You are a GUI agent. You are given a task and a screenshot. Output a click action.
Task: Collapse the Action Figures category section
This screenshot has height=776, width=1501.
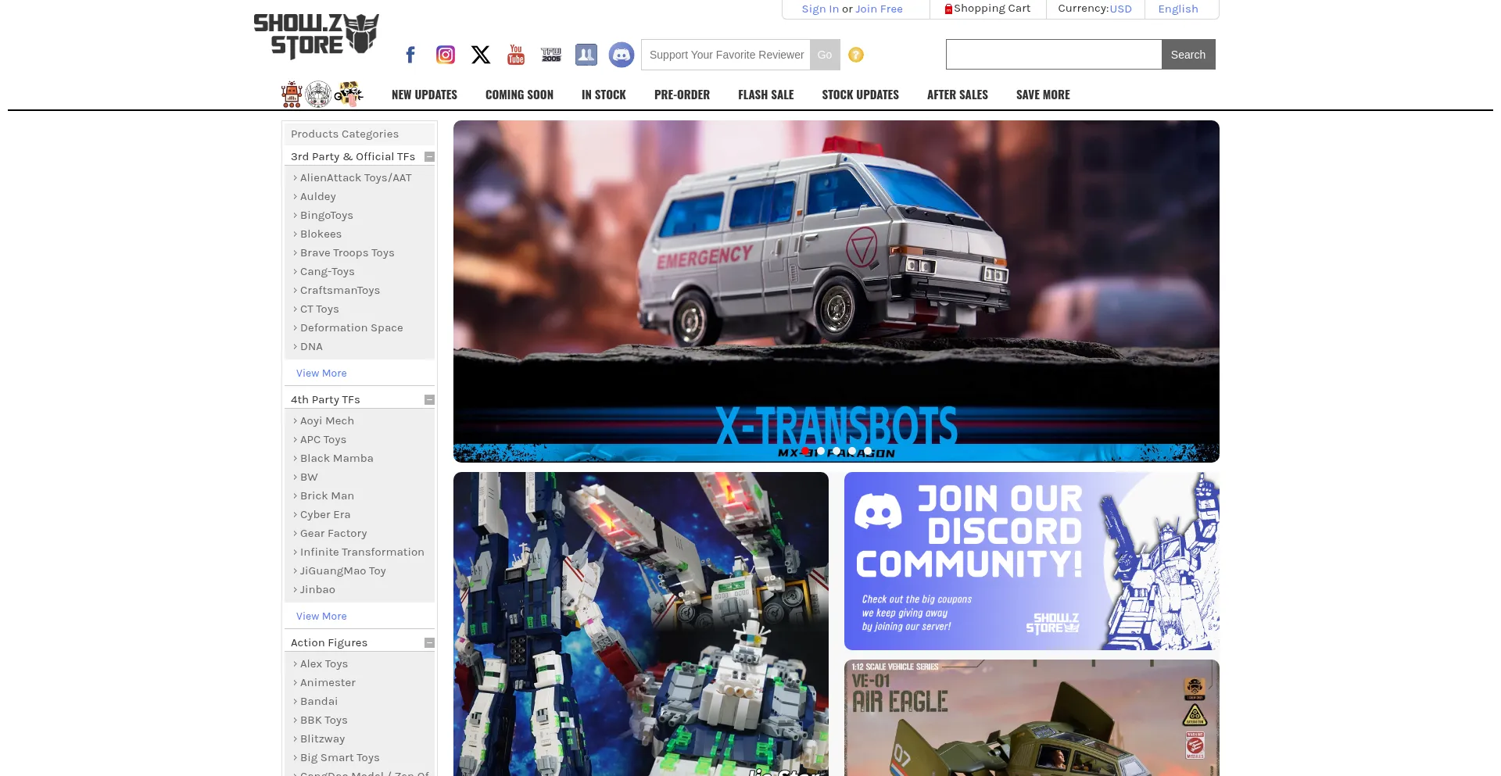tap(429, 642)
